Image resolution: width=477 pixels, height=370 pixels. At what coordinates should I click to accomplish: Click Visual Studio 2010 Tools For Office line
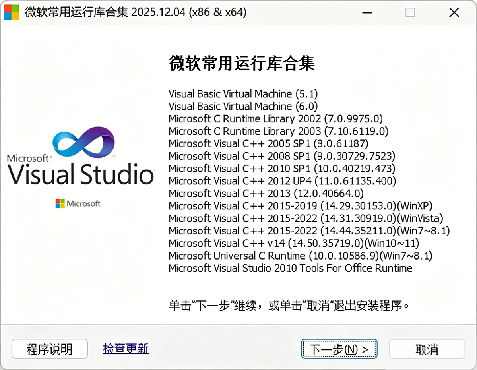(291, 268)
